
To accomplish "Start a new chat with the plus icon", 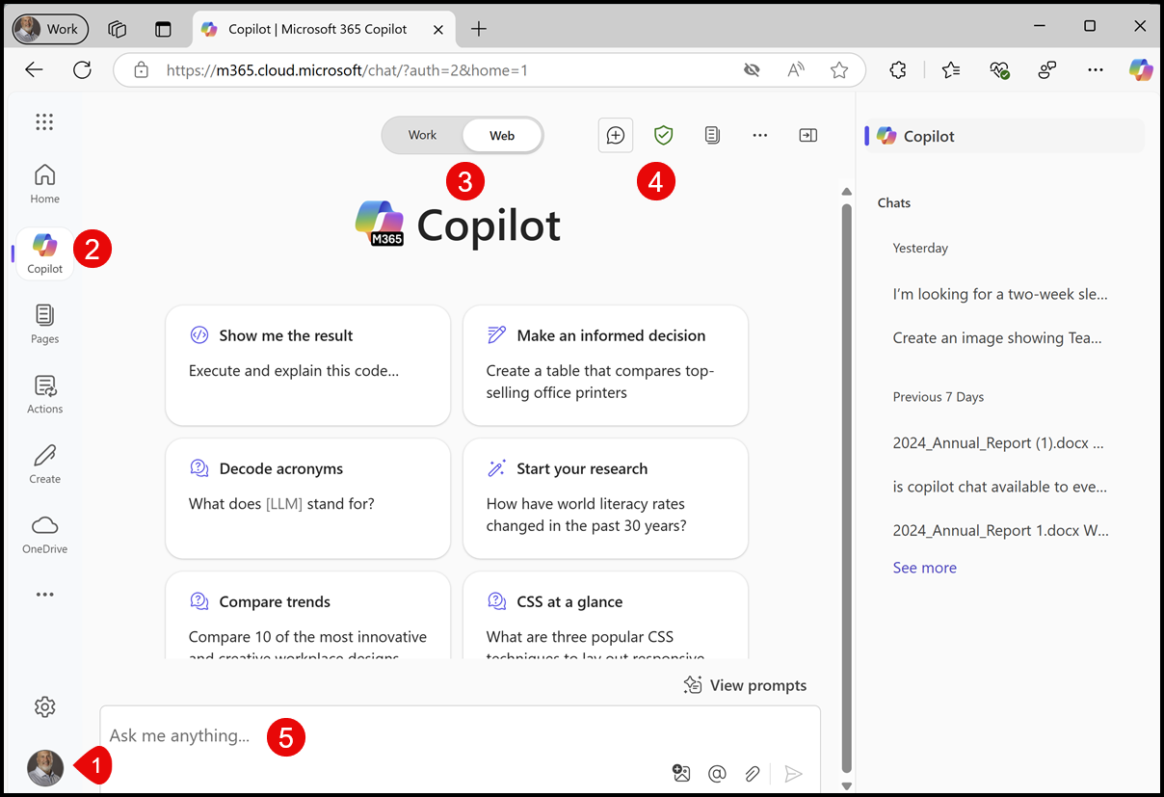I will (616, 135).
